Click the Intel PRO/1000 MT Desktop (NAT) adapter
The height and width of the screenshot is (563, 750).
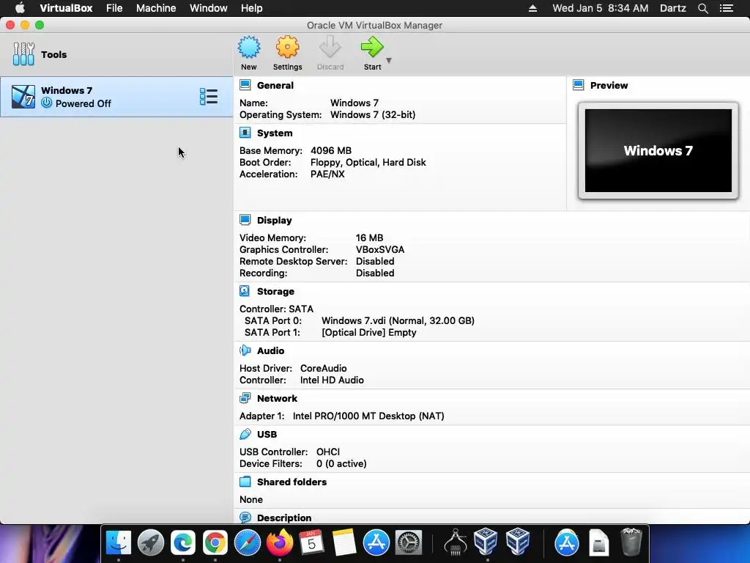click(x=368, y=416)
